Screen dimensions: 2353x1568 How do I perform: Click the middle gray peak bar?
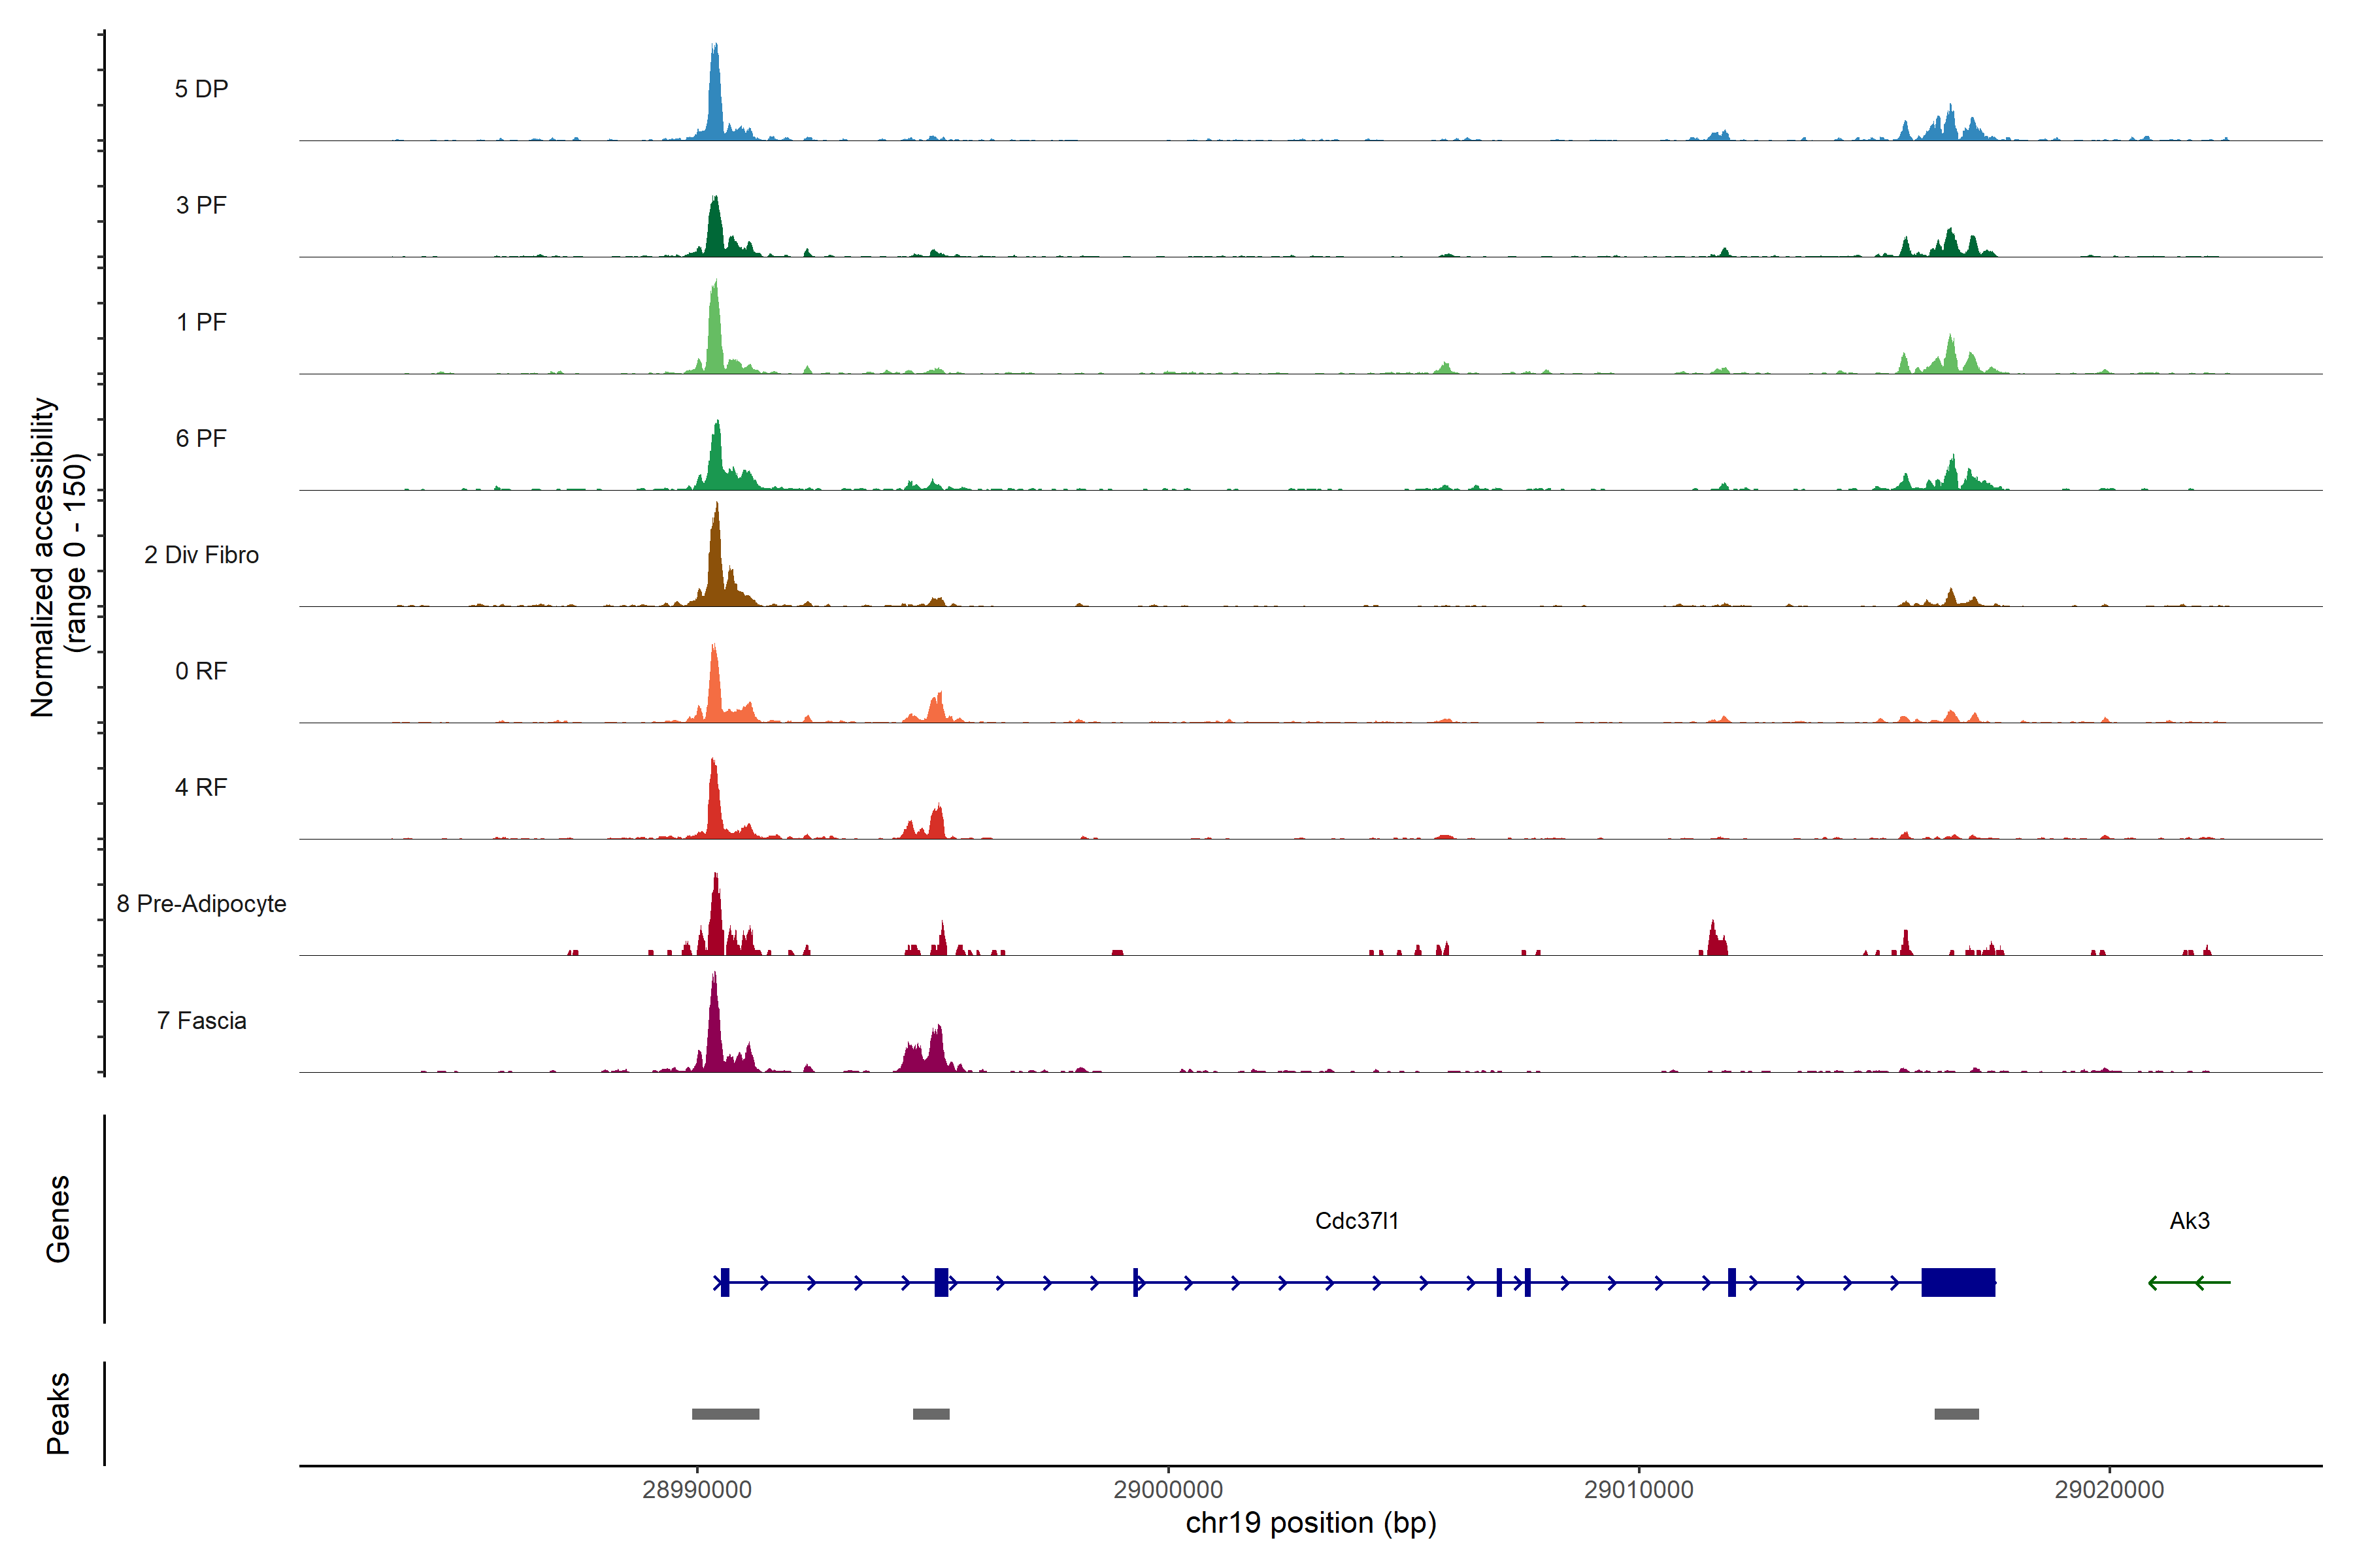[930, 1414]
